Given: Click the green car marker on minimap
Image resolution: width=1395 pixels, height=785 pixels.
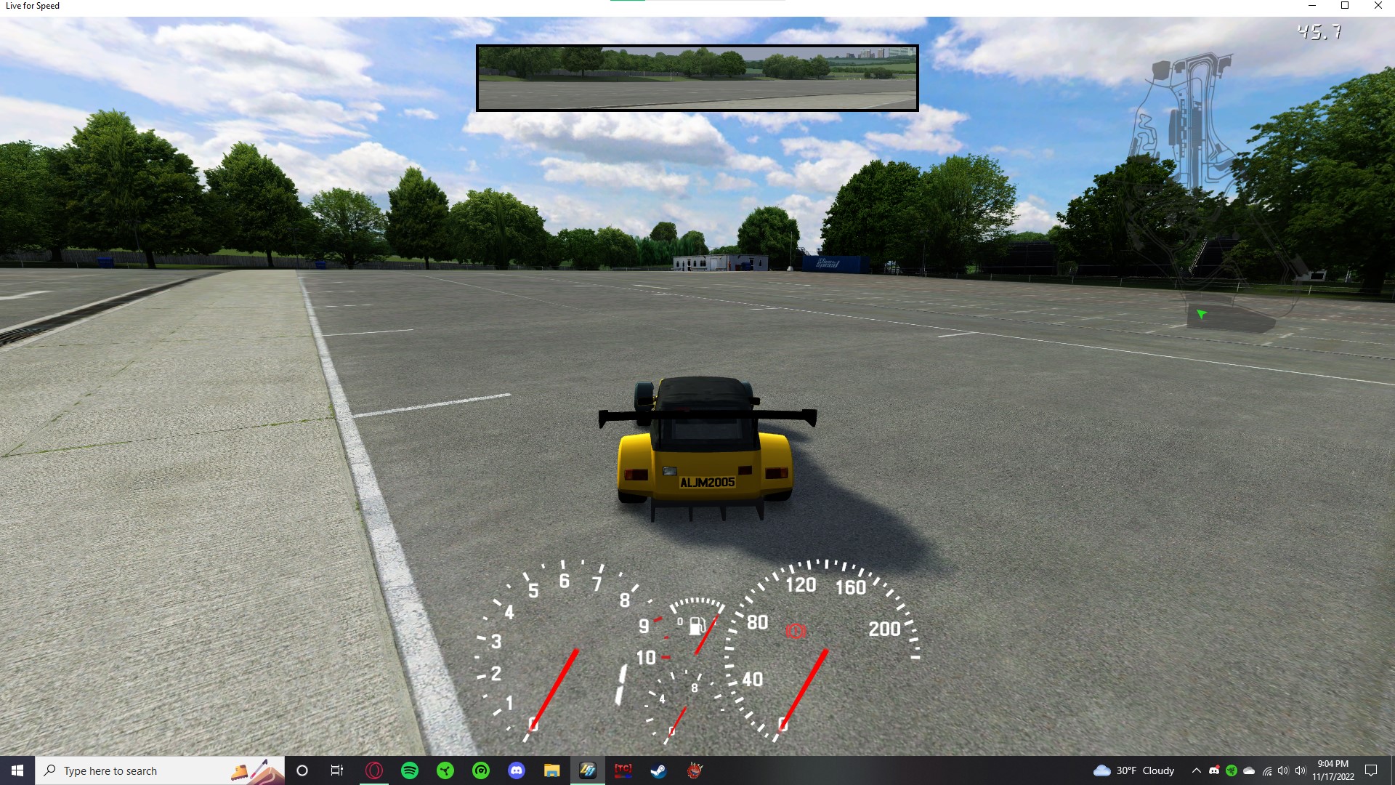Looking at the screenshot, I should click(1201, 314).
